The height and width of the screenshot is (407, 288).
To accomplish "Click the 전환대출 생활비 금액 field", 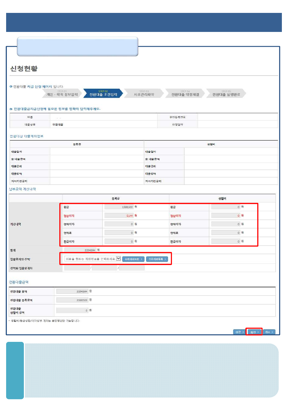I will tap(72, 310).
